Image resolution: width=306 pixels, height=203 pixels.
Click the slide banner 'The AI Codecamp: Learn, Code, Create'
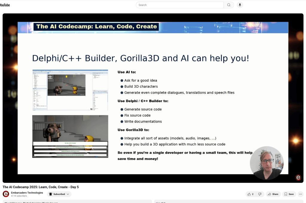(x=97, y=27)
